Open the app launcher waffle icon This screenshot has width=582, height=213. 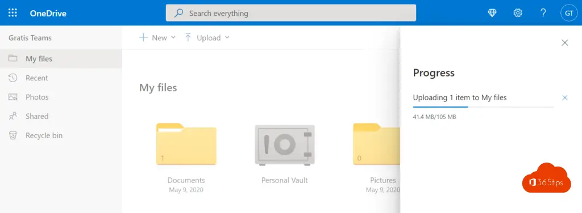click(x=13, y=13)
